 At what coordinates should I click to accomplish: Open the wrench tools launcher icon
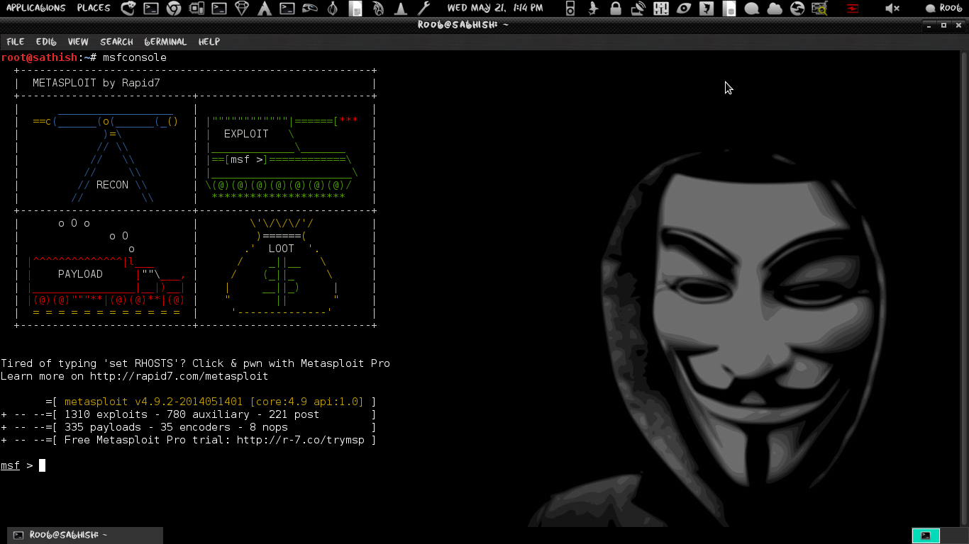tap(423, 8)
